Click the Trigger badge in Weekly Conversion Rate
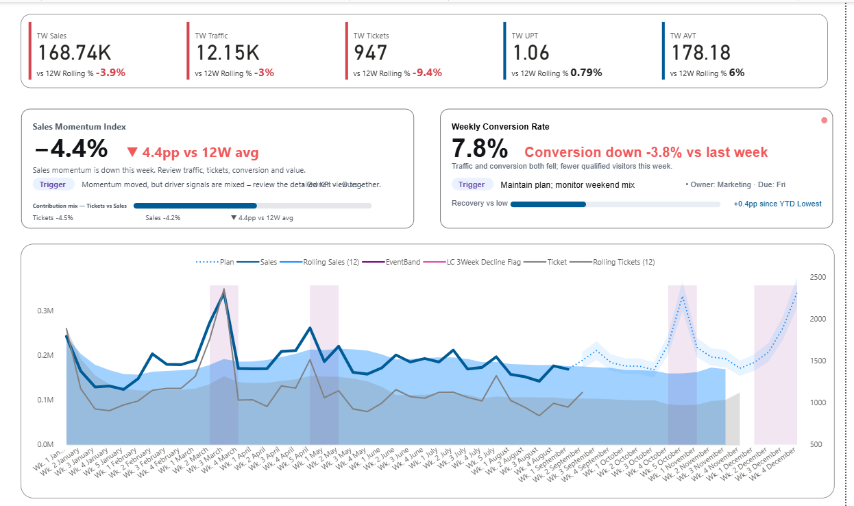The image size is (854, 506). [472, 184]
